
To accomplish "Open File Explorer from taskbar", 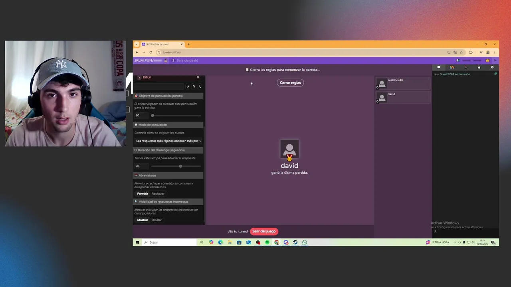I will click(230, 242).
